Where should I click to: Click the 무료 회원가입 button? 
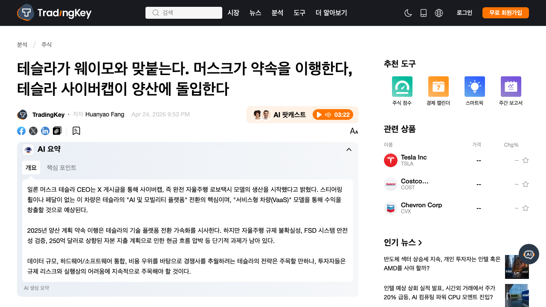[505, 13]
